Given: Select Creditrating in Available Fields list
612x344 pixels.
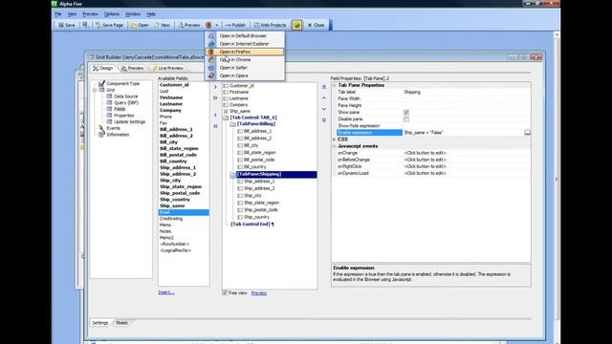Looking at the screenshot, I should pyautogui.click(x=171, y=219).
